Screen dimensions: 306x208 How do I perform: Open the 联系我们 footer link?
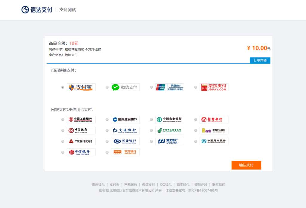[x=218, y=184]
